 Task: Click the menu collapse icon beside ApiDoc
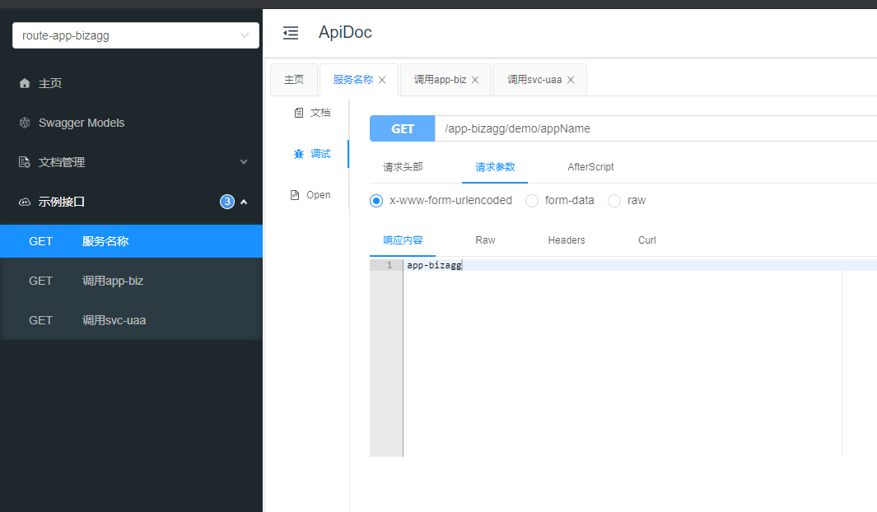[x=290, y=33]
